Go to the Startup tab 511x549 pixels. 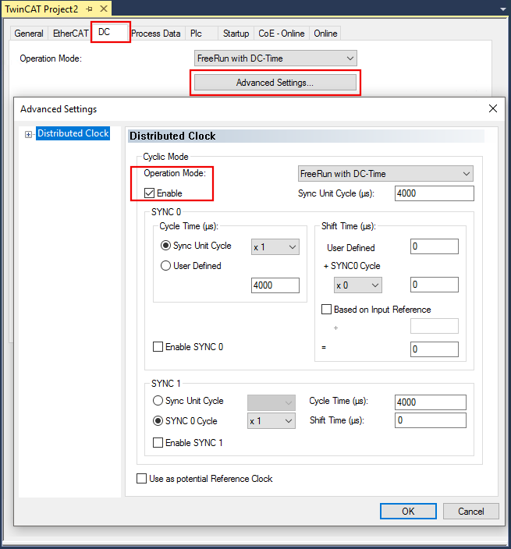[x=236, y=34]
